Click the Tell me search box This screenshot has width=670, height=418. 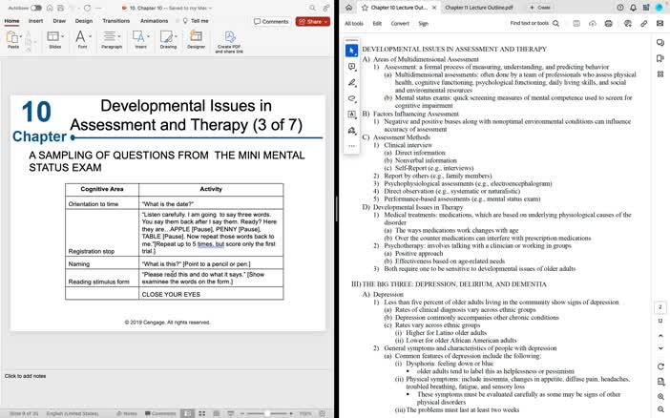coord(196,21)
